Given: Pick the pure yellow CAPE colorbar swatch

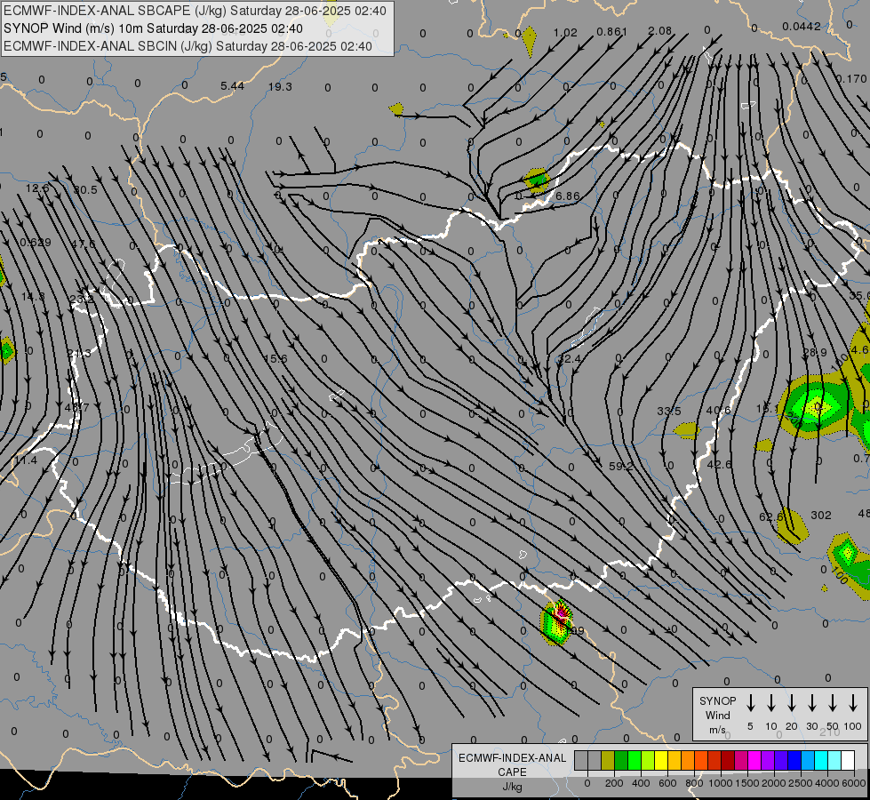Looking at the screenshot, I should 661,760.
